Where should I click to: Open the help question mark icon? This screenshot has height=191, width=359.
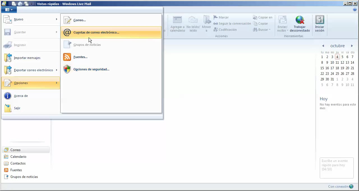pos(355,9)
